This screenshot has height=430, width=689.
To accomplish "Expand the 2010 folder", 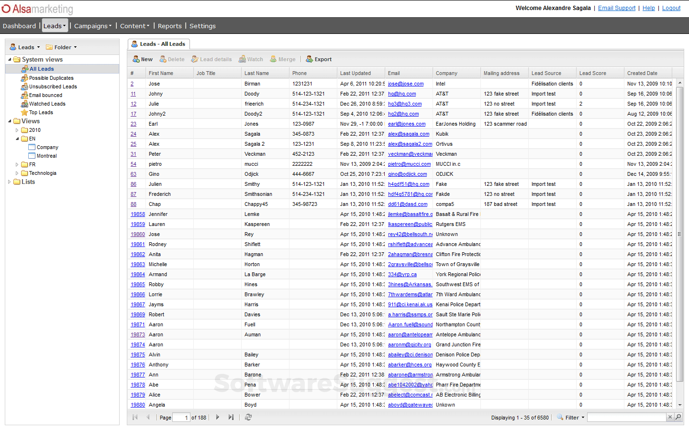I will point(17,130).
